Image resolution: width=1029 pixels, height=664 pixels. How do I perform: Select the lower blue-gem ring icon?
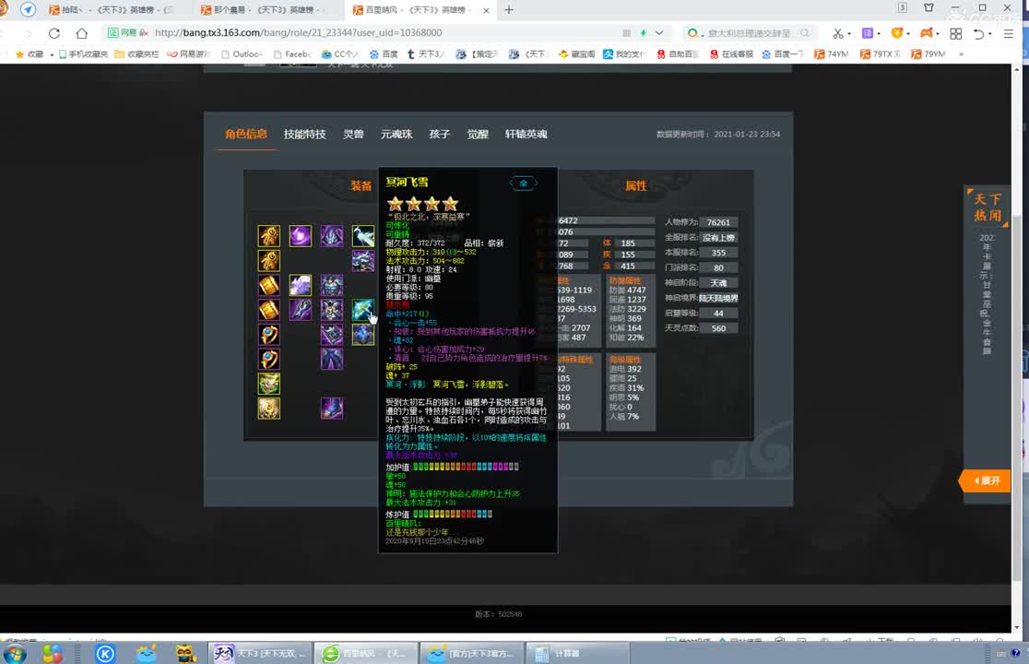click(x=269, y=359)
